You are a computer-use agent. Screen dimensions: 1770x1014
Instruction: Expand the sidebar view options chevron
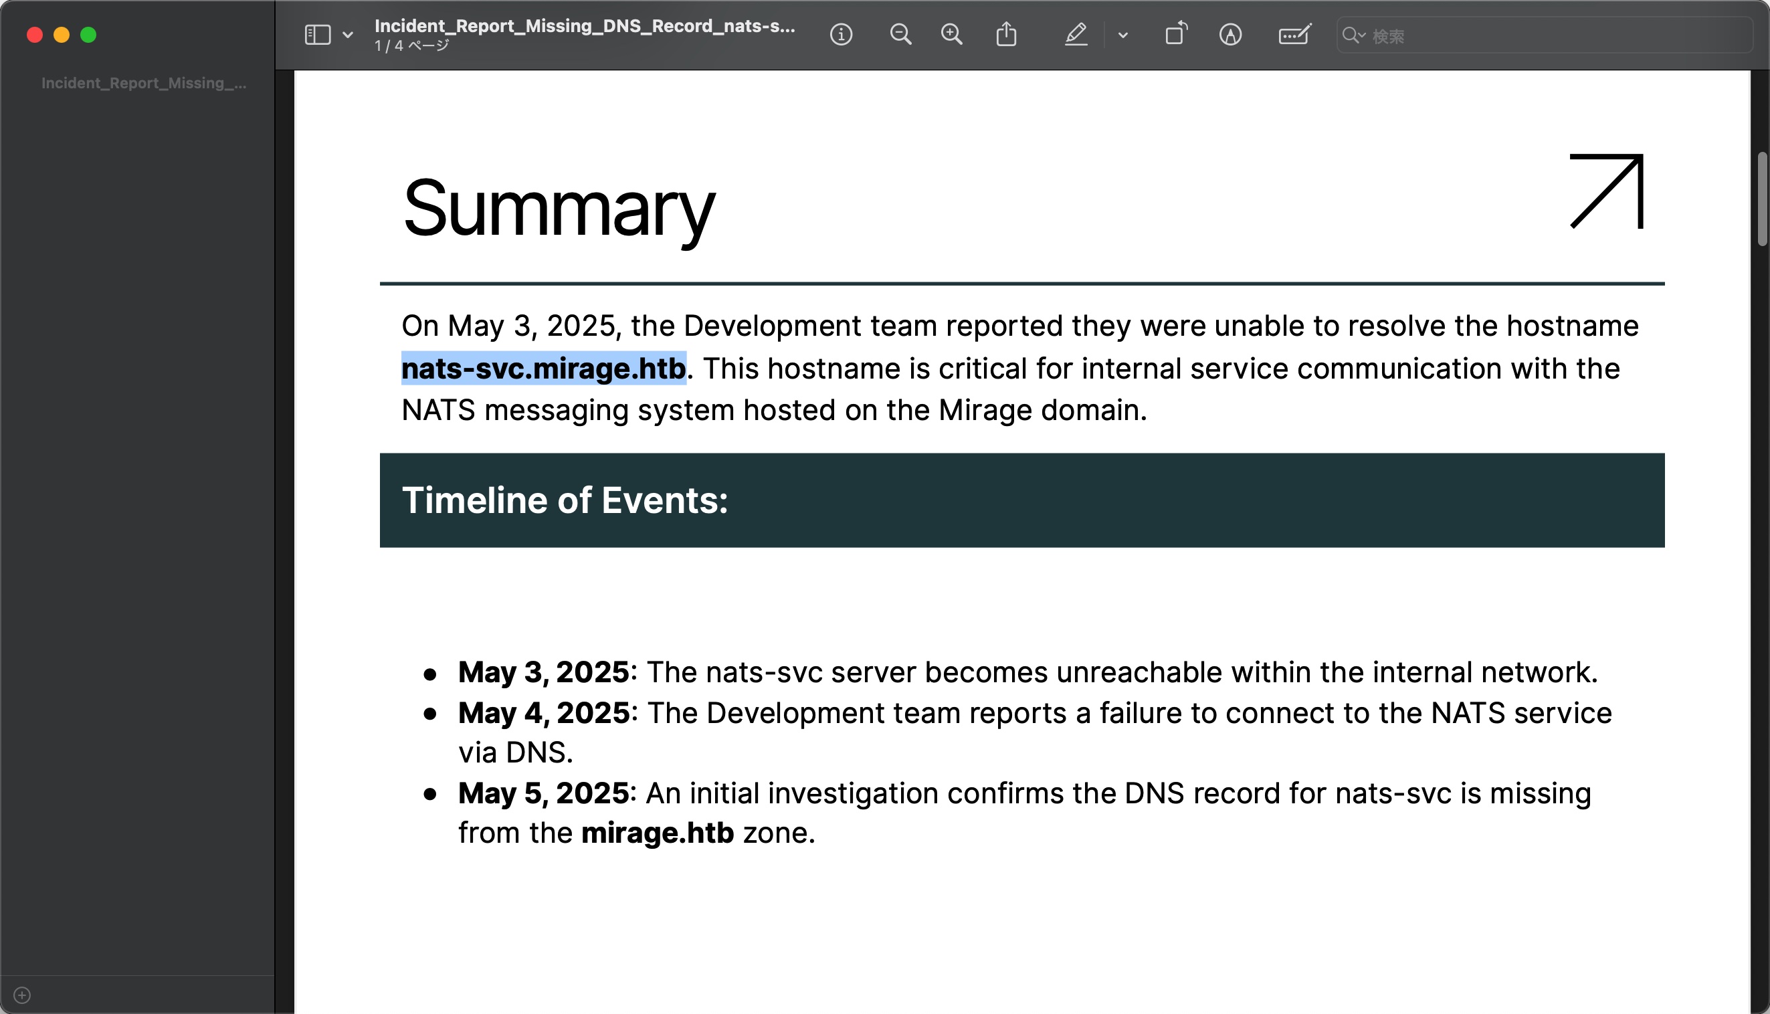click(347, 35)
